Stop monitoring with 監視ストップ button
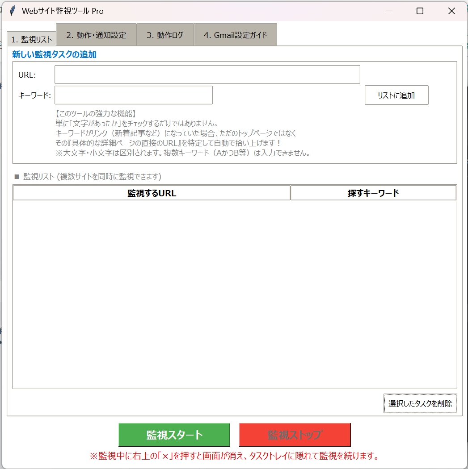 point(295,435)
